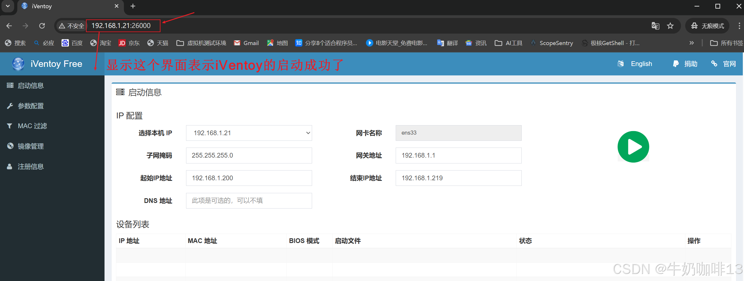Open the 极核GetShell bookmark
Screen dimensions: 744x281
(x=611, y=43)
